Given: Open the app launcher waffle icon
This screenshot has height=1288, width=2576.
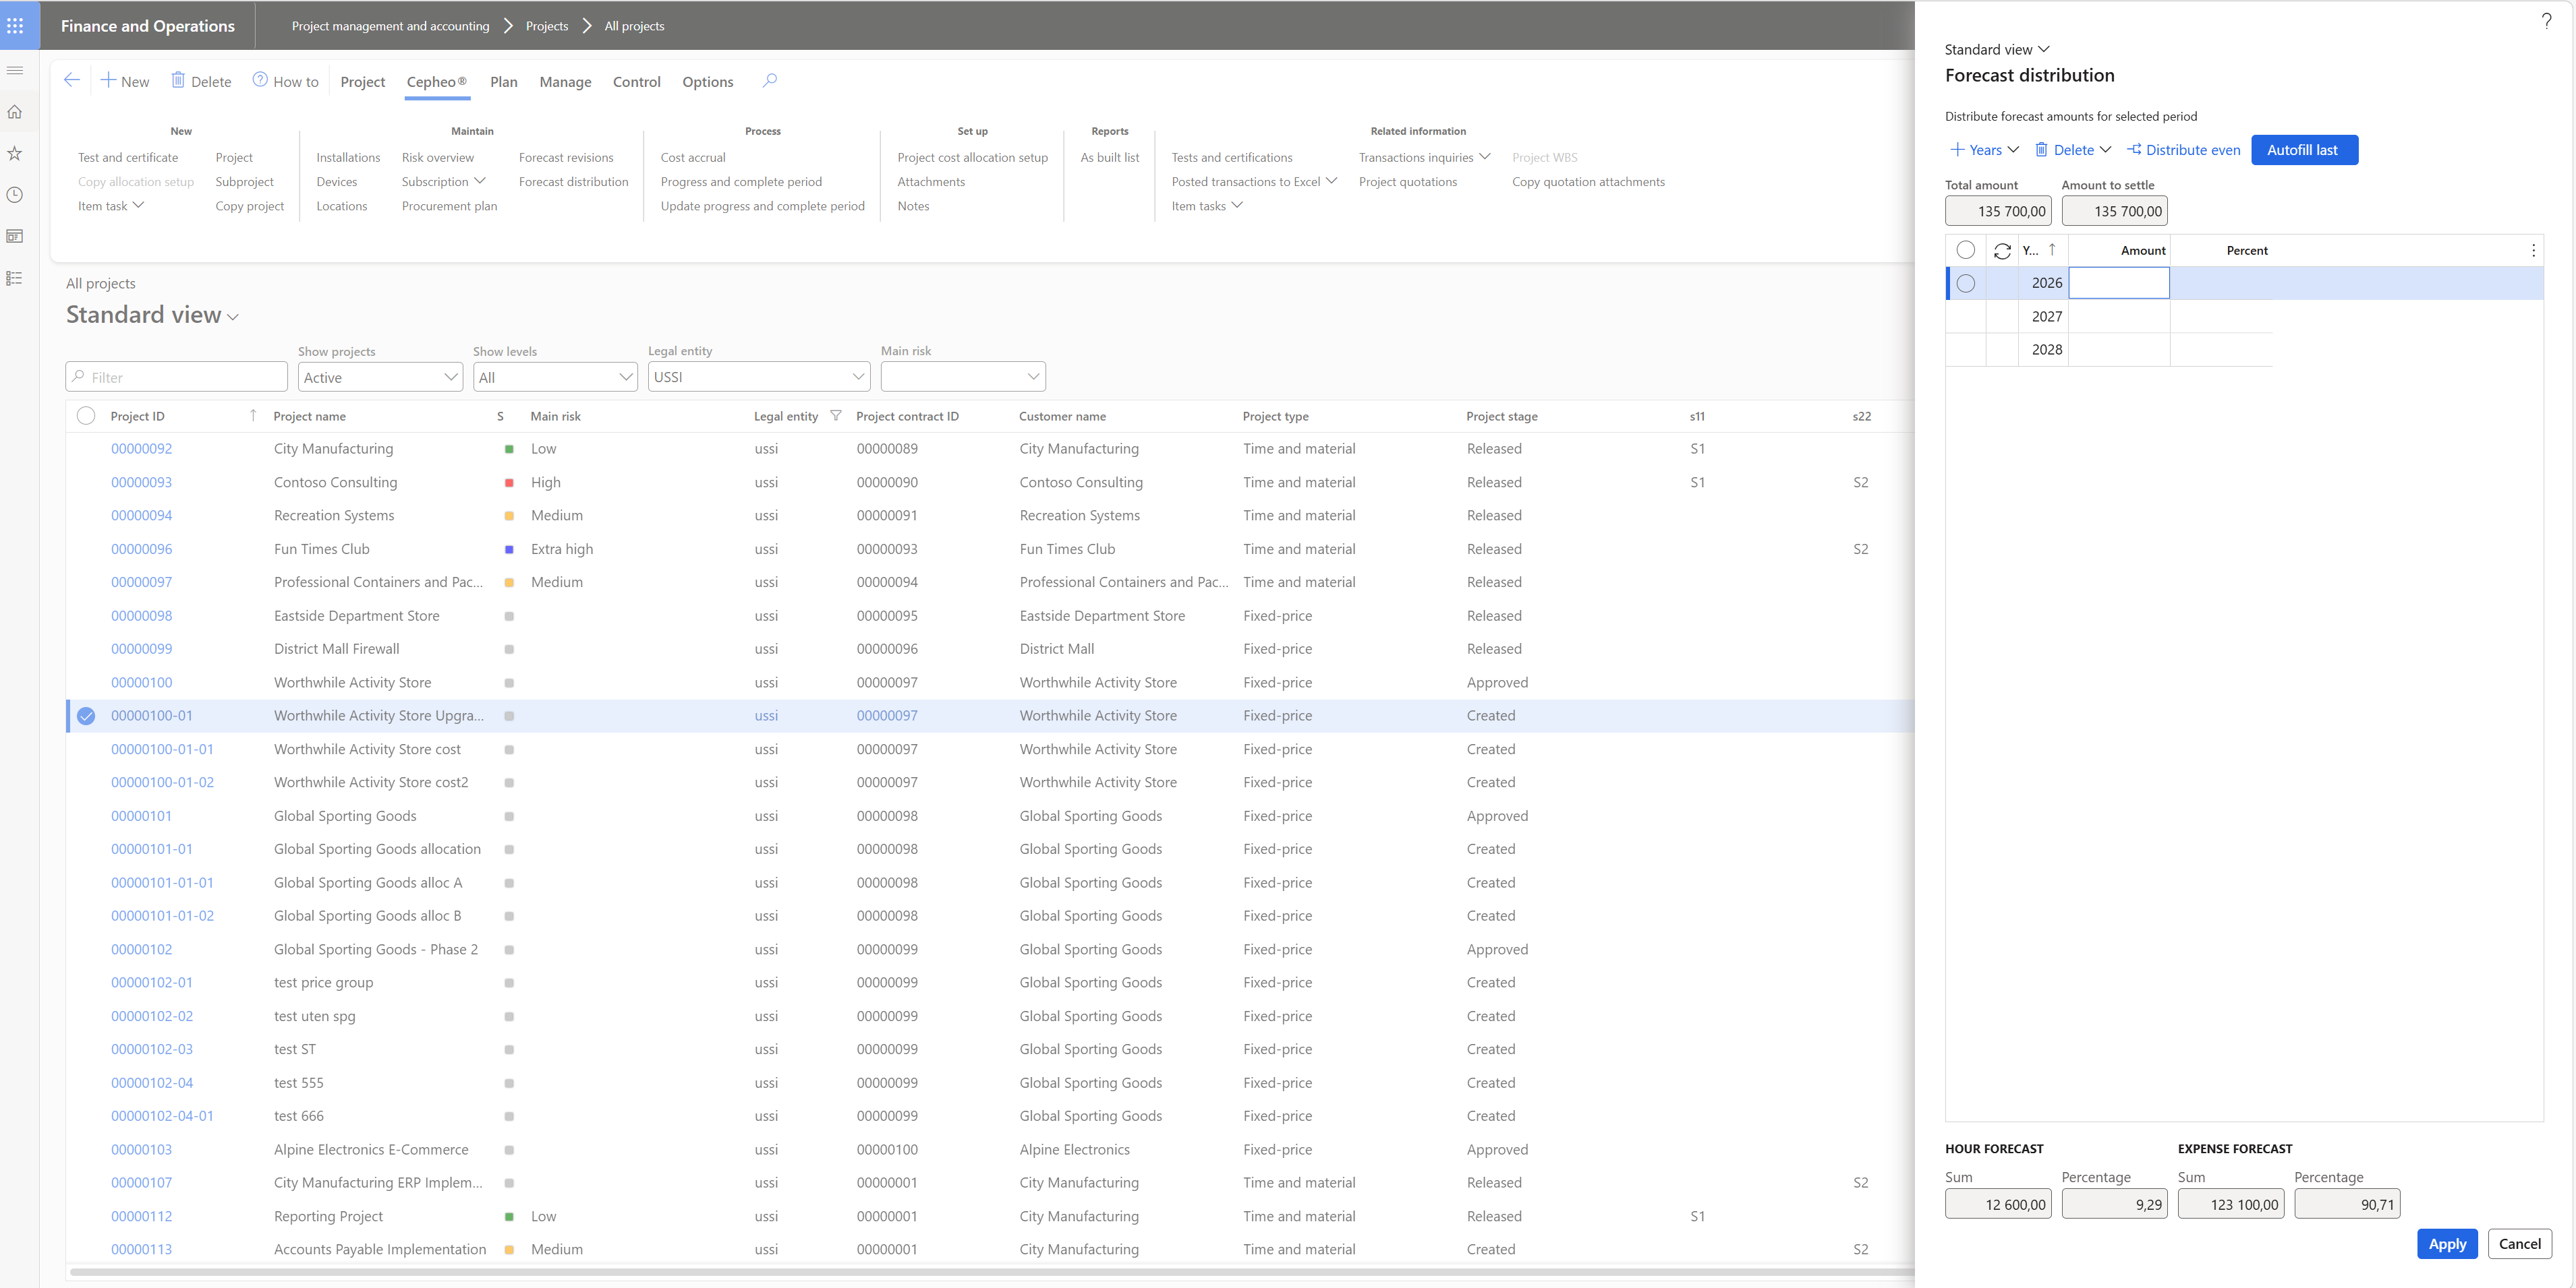Looking at the screenshot, I should point(15,25).
